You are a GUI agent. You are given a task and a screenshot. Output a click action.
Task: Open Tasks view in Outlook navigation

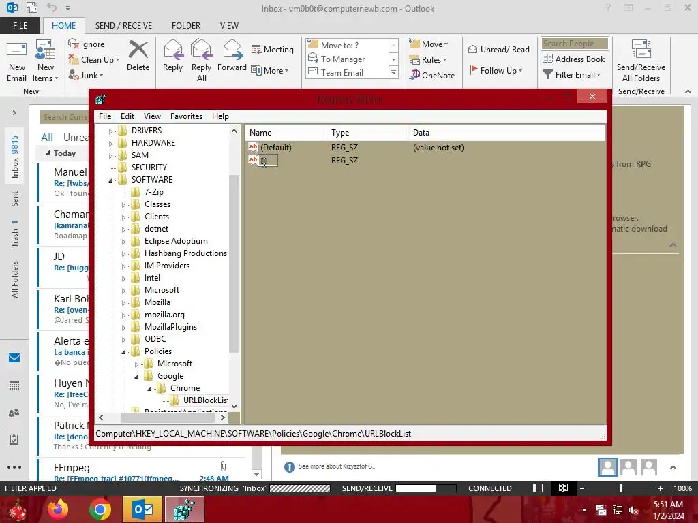(x=14, y=440)
